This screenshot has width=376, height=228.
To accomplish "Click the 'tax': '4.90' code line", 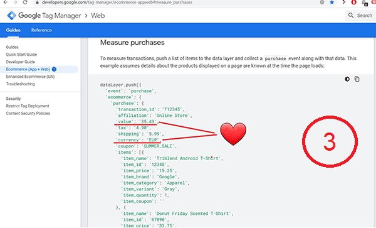I will pyautogui.click(x=134, y=128).
